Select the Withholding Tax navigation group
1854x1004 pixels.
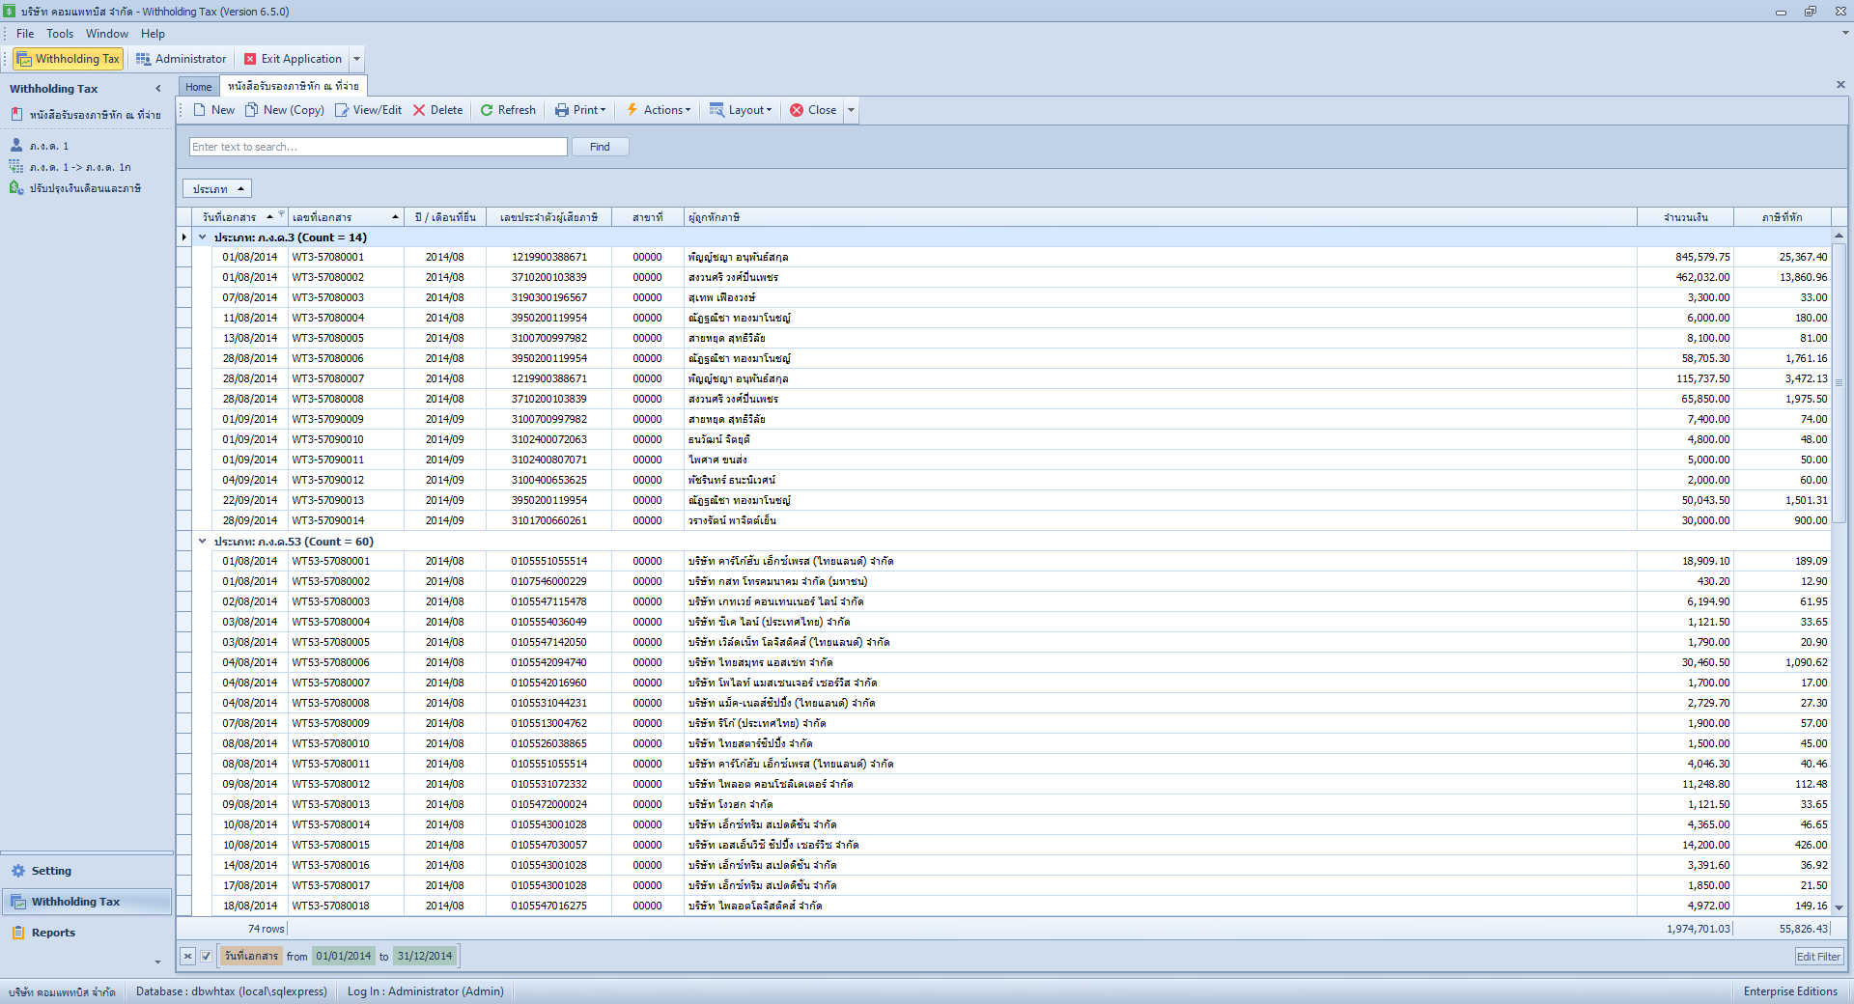pyautogui.click(x=86, y=902)
